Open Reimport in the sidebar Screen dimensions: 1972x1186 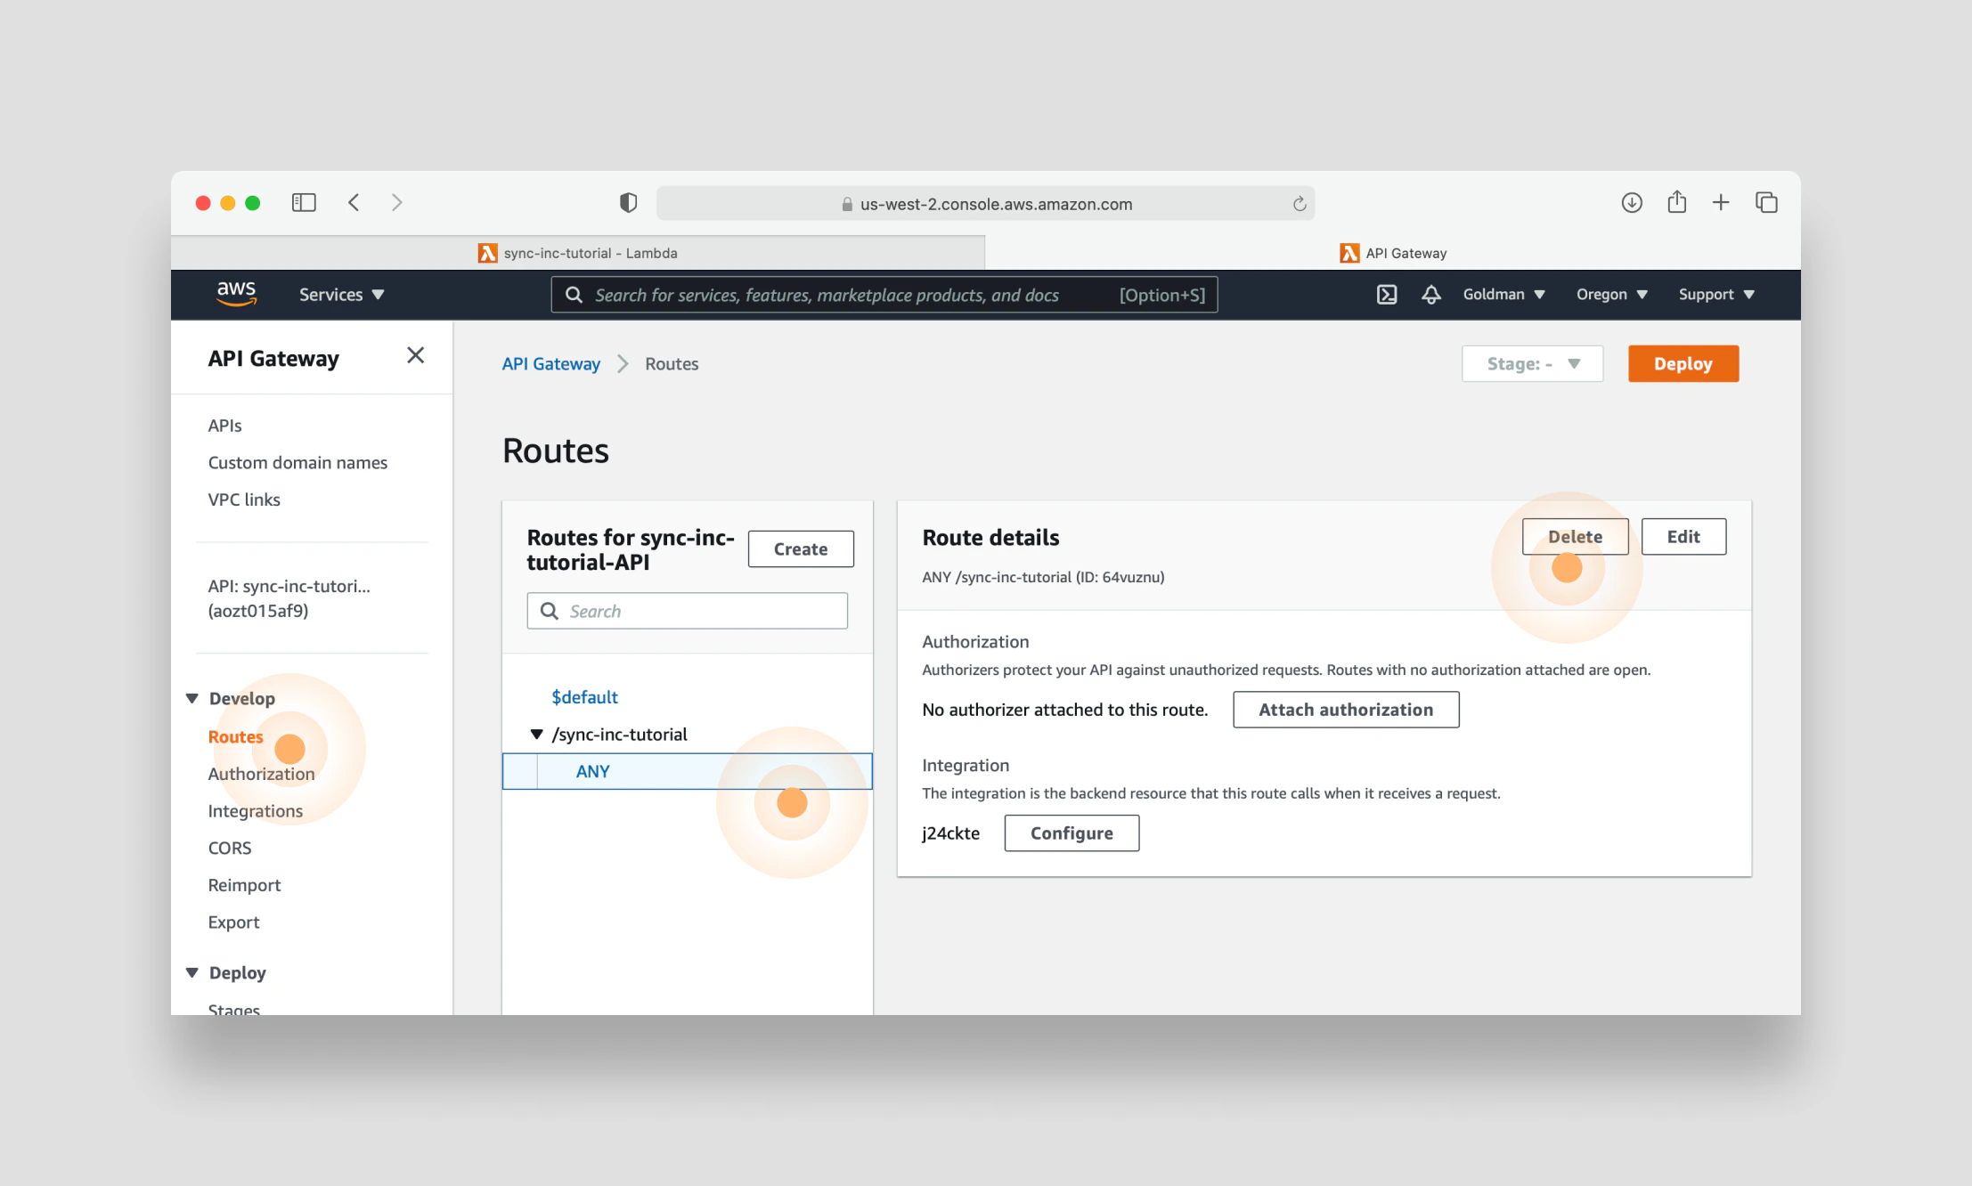tap(244, 886)
